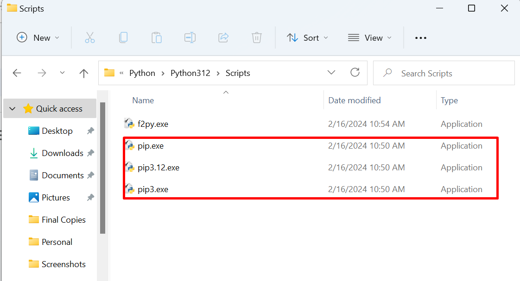The image size is (520, 281).
Task: Click the Paste clipboard icon
Action: (157, 38)
